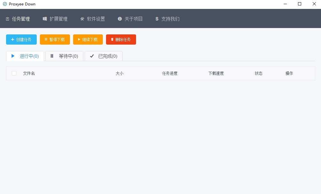Open the 扩展管理 menu tab

pos(55,19)
